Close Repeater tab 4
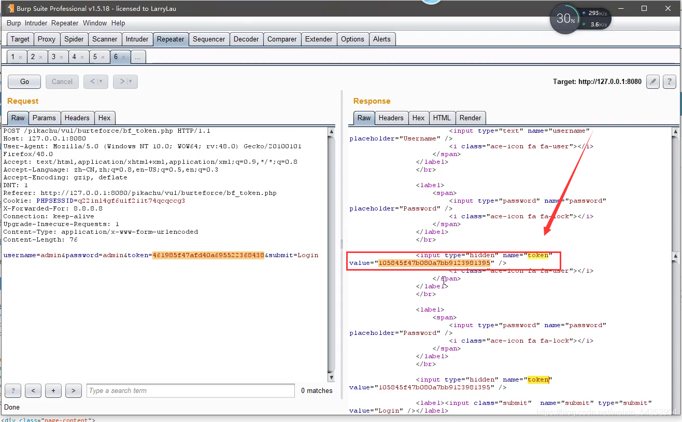This screenshot has height=422, width=682. (x=82, y=57)
